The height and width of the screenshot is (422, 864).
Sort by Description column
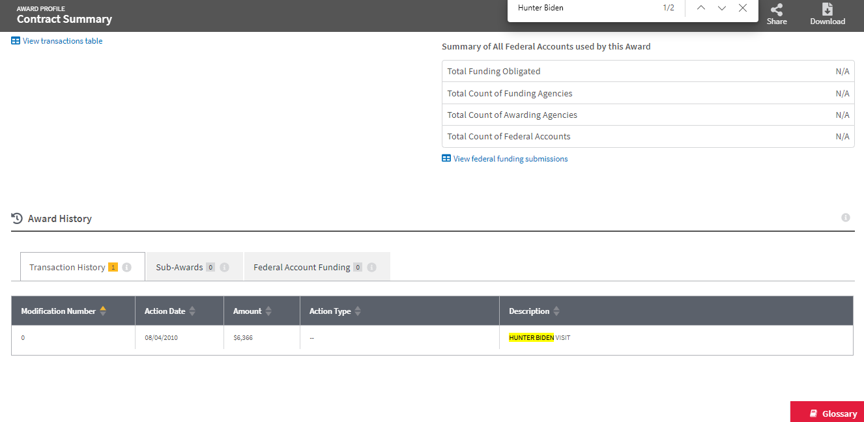556,311
